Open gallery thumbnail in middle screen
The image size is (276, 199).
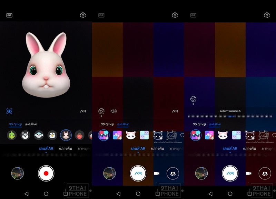109,174
